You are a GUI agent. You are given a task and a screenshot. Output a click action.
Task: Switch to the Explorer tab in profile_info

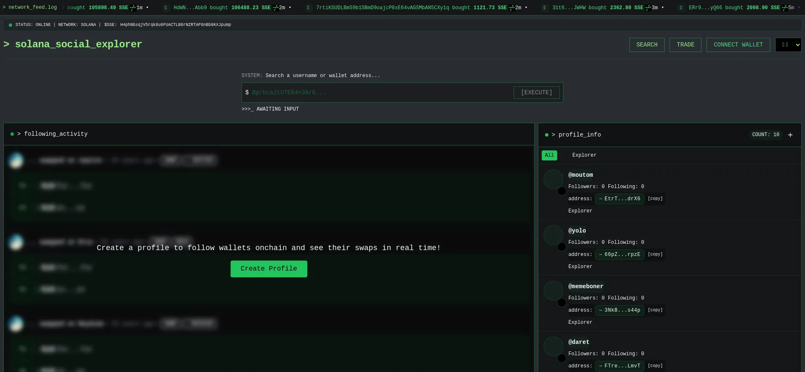click(x=584, y=155)
